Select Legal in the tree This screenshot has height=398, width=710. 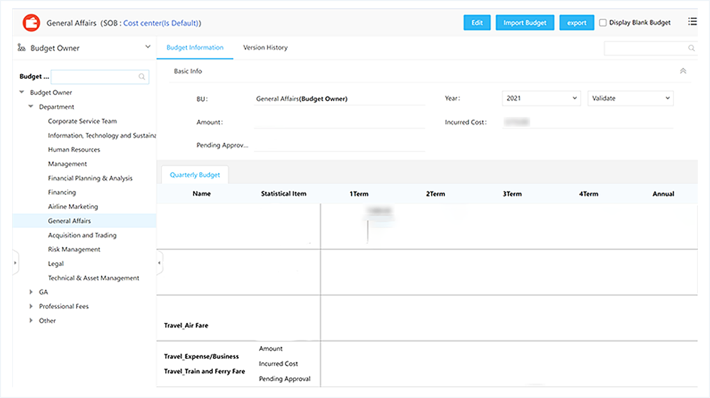(x=56, y=263)
